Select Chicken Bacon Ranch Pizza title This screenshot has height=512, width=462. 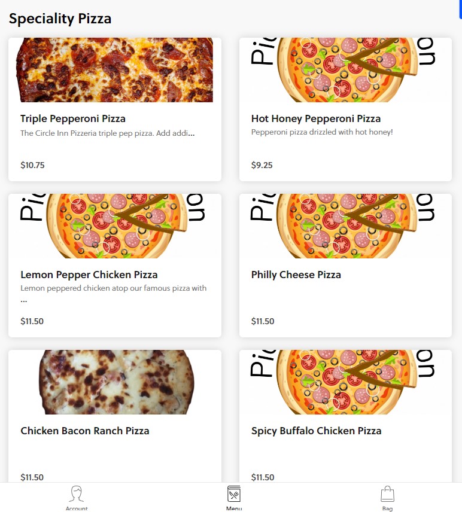coord(85,431)
